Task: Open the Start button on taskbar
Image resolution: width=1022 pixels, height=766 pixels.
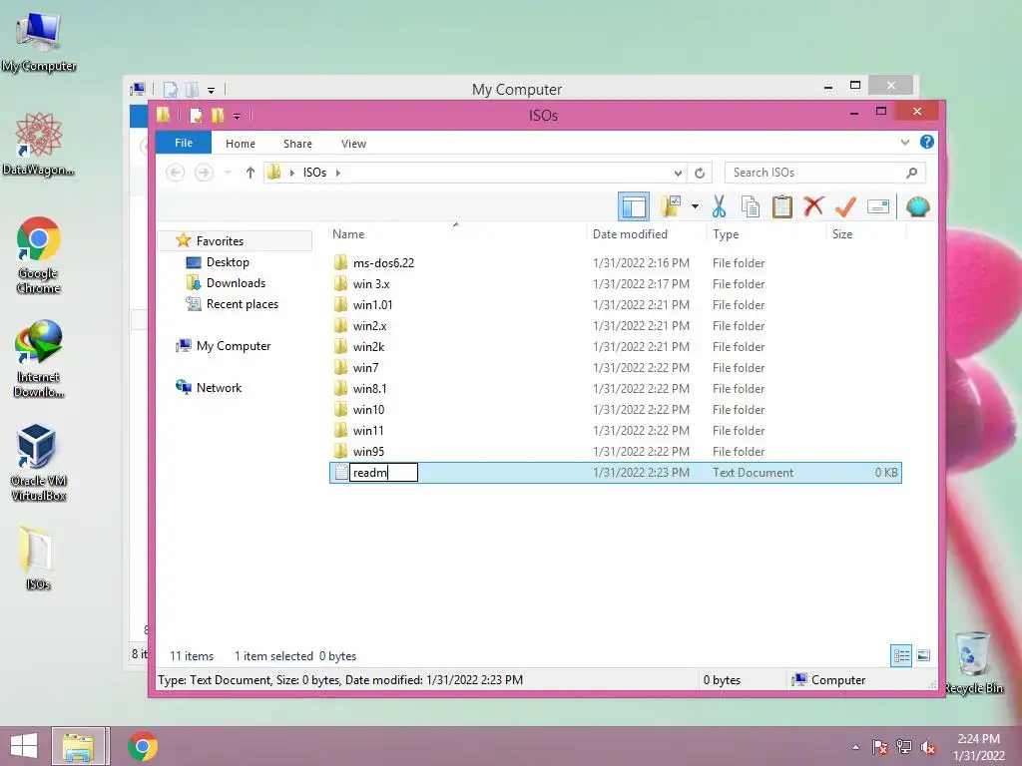Action: coord(24,746)
